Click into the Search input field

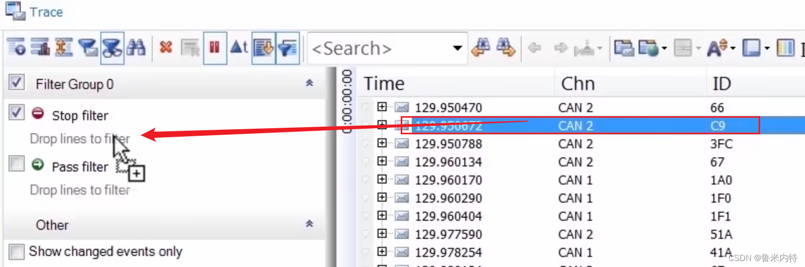(x=379, y=48)
